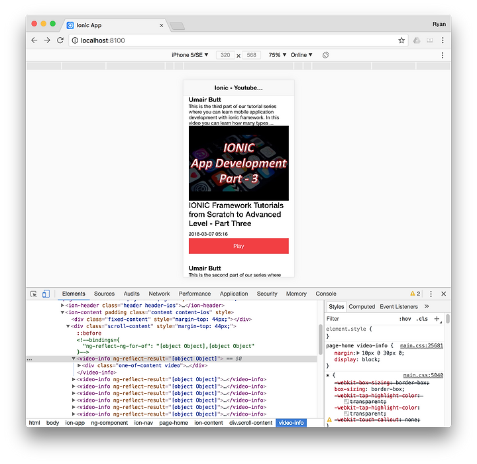
Task: Rotate the device orientation
Action: (325, 55)
